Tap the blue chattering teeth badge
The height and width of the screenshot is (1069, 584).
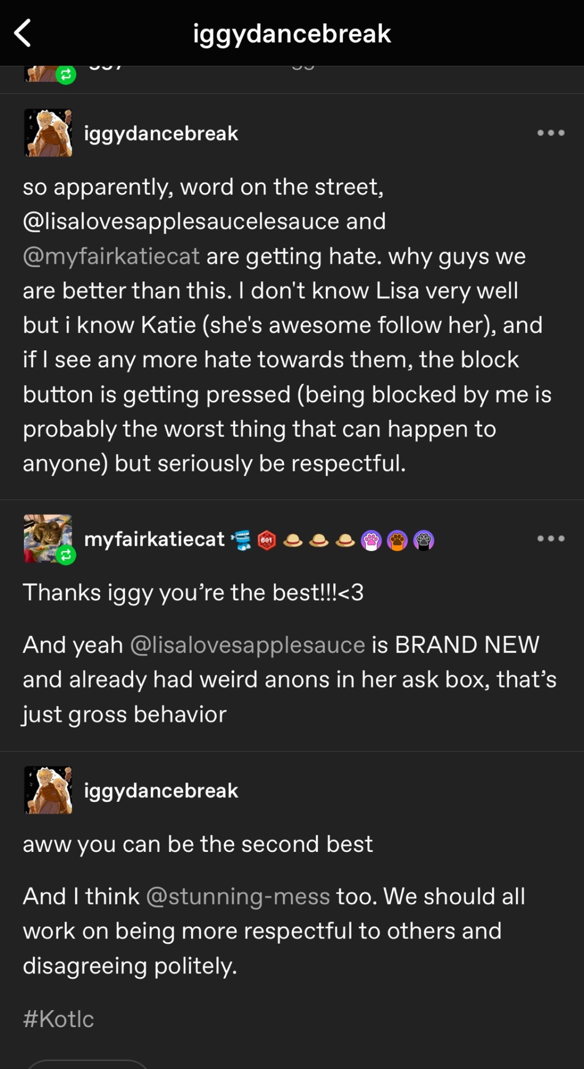241,540
